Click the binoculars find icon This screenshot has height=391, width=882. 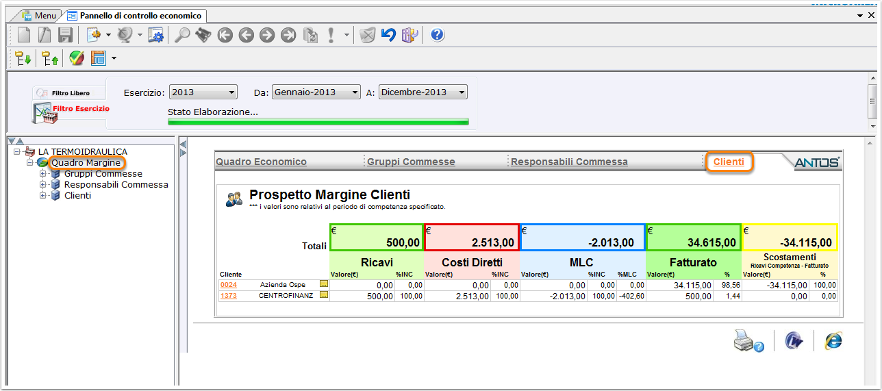[203, 35]
